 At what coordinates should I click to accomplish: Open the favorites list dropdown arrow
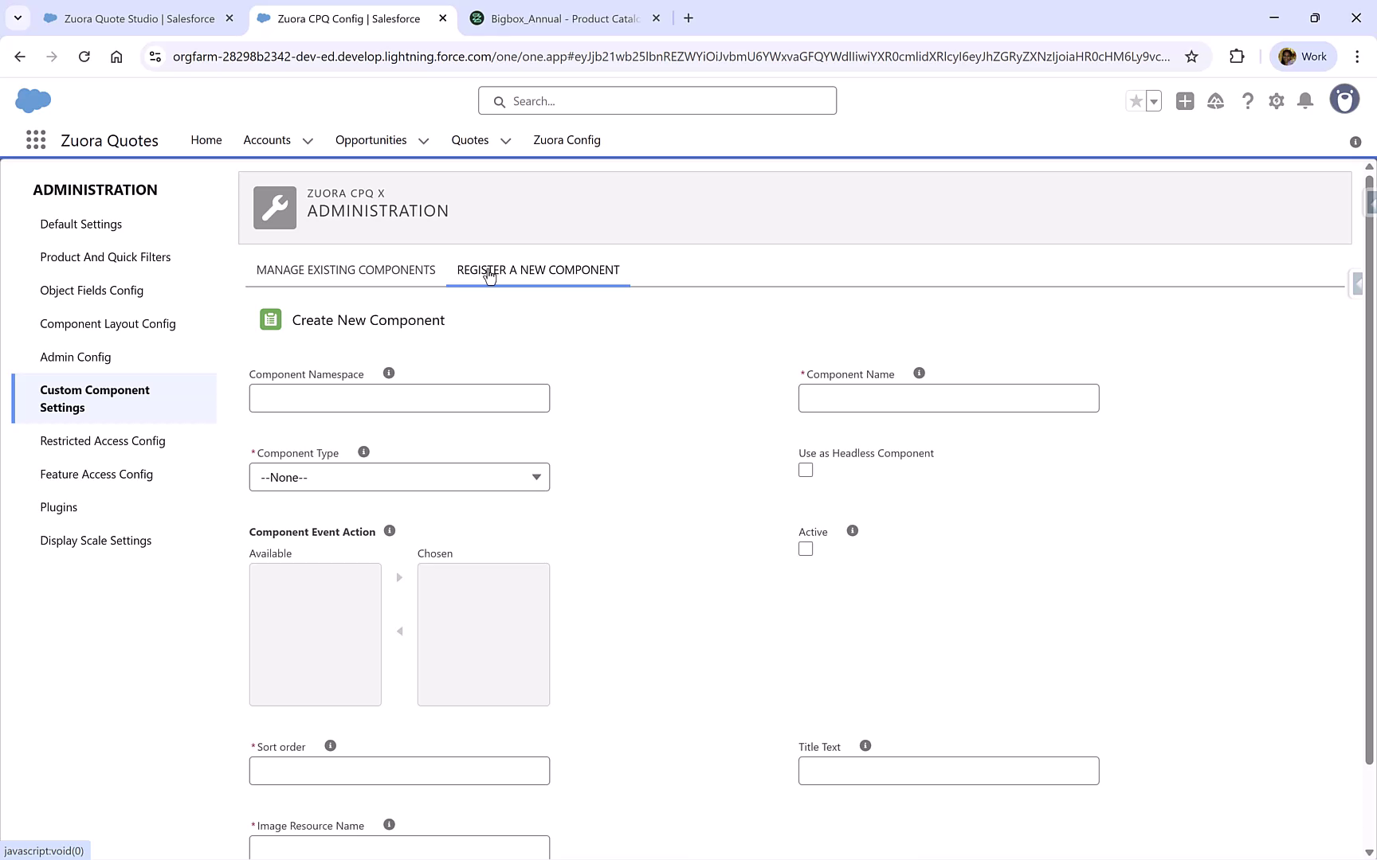pos(1153,101)
